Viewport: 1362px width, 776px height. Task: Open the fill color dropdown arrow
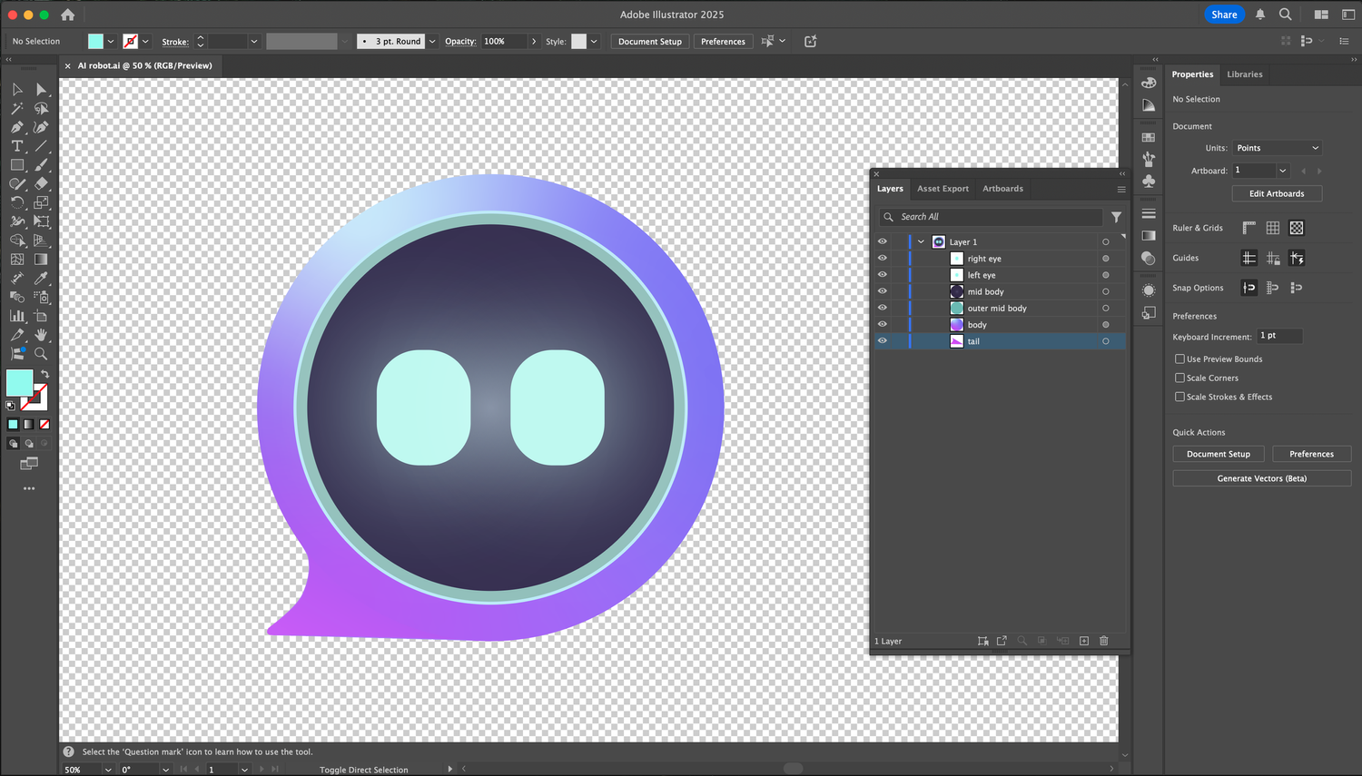tap(111, 42)
